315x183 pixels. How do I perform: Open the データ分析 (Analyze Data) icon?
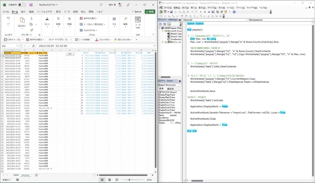pos(138,20)
